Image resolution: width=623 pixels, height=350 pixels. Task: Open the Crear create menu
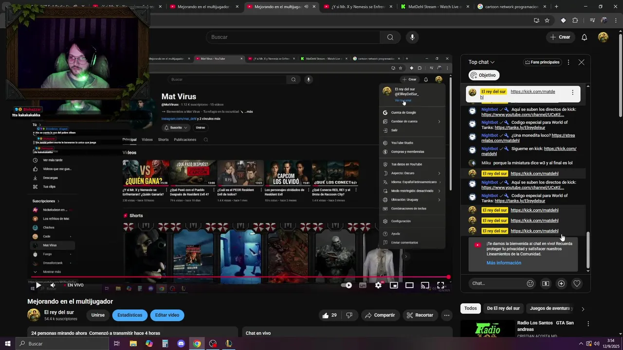coord(560,37)
